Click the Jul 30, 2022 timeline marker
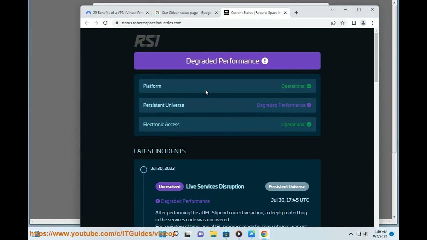 [x=143, y=170]
